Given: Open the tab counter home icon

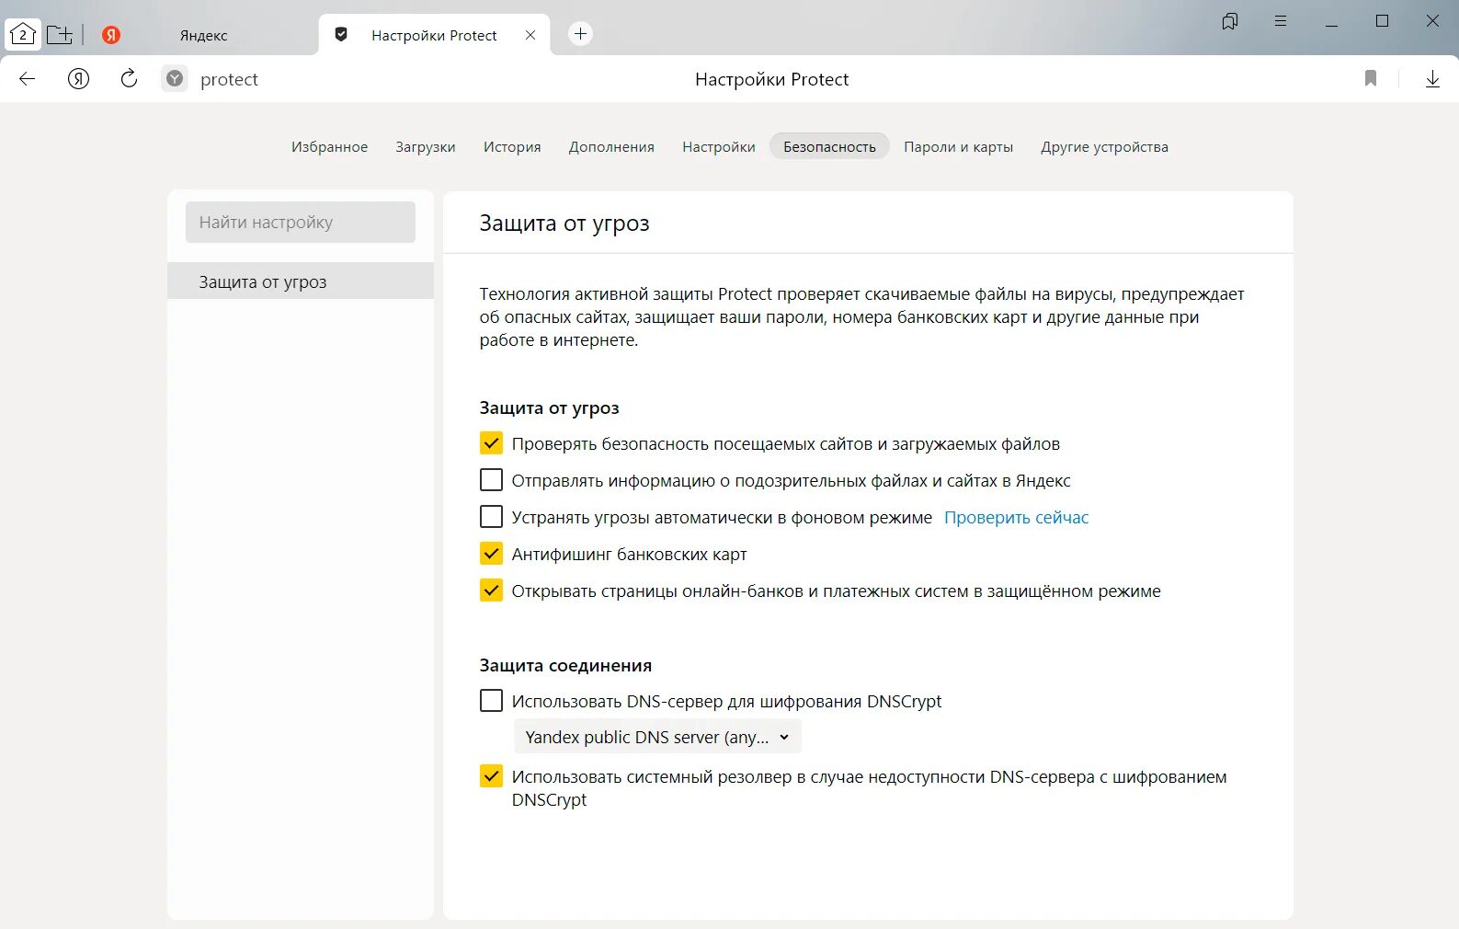Looking at the screenshot, I should point(23,35).
